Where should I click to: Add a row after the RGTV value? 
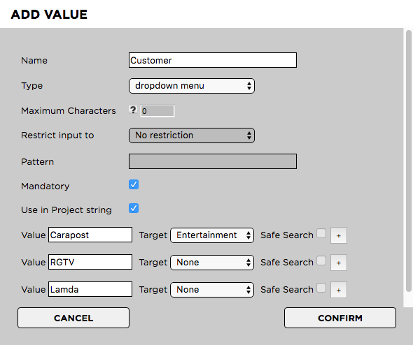339,263
